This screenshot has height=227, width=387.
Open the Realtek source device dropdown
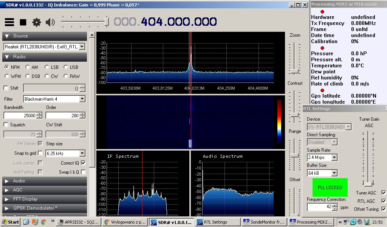coord(82,47)
